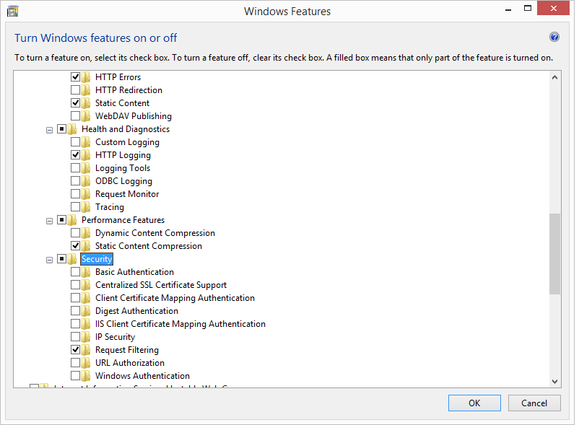579x425 pixels.
Task: Click the folder icon next to Performance Features
Action: [72, 220]
